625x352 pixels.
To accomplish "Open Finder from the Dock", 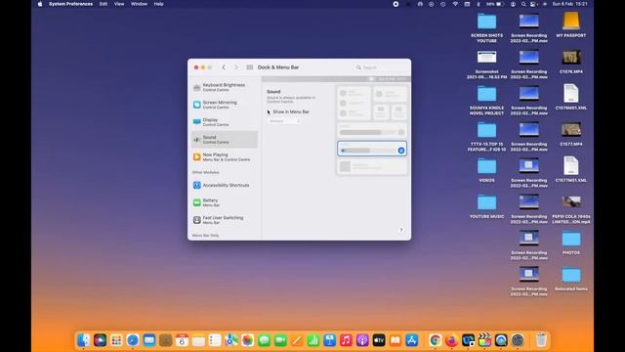I will 83,340.
